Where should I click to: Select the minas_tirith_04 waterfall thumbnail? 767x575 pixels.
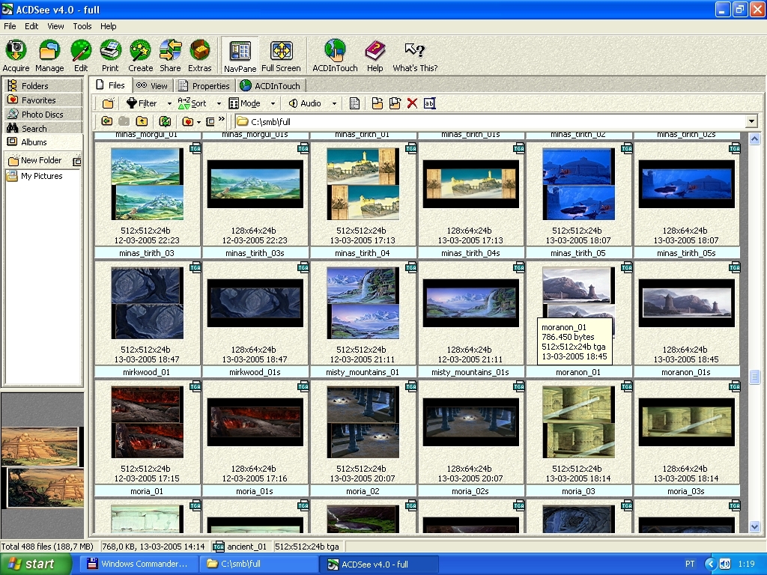pos(363,303)
